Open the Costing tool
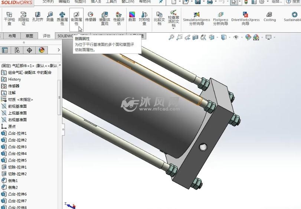The height and width of the screenshot is (209, 301). coord(269,17)
